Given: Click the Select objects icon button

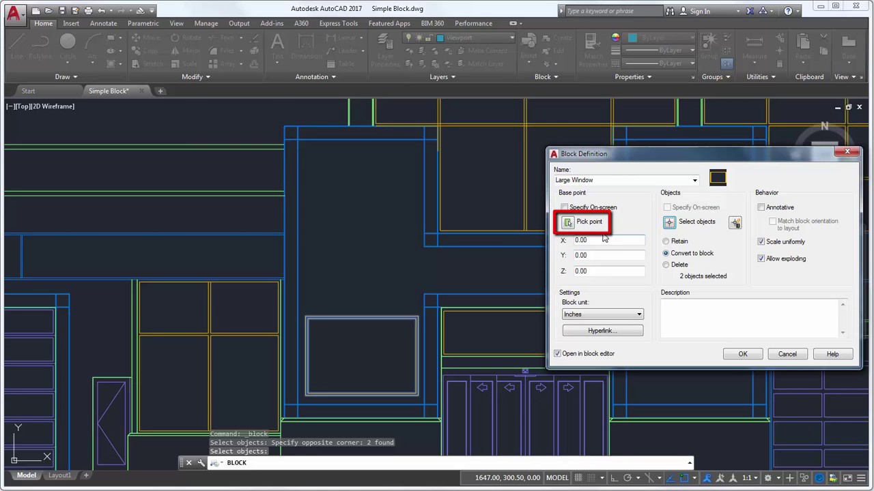Looking at the screenshot, I should point(669,222).
